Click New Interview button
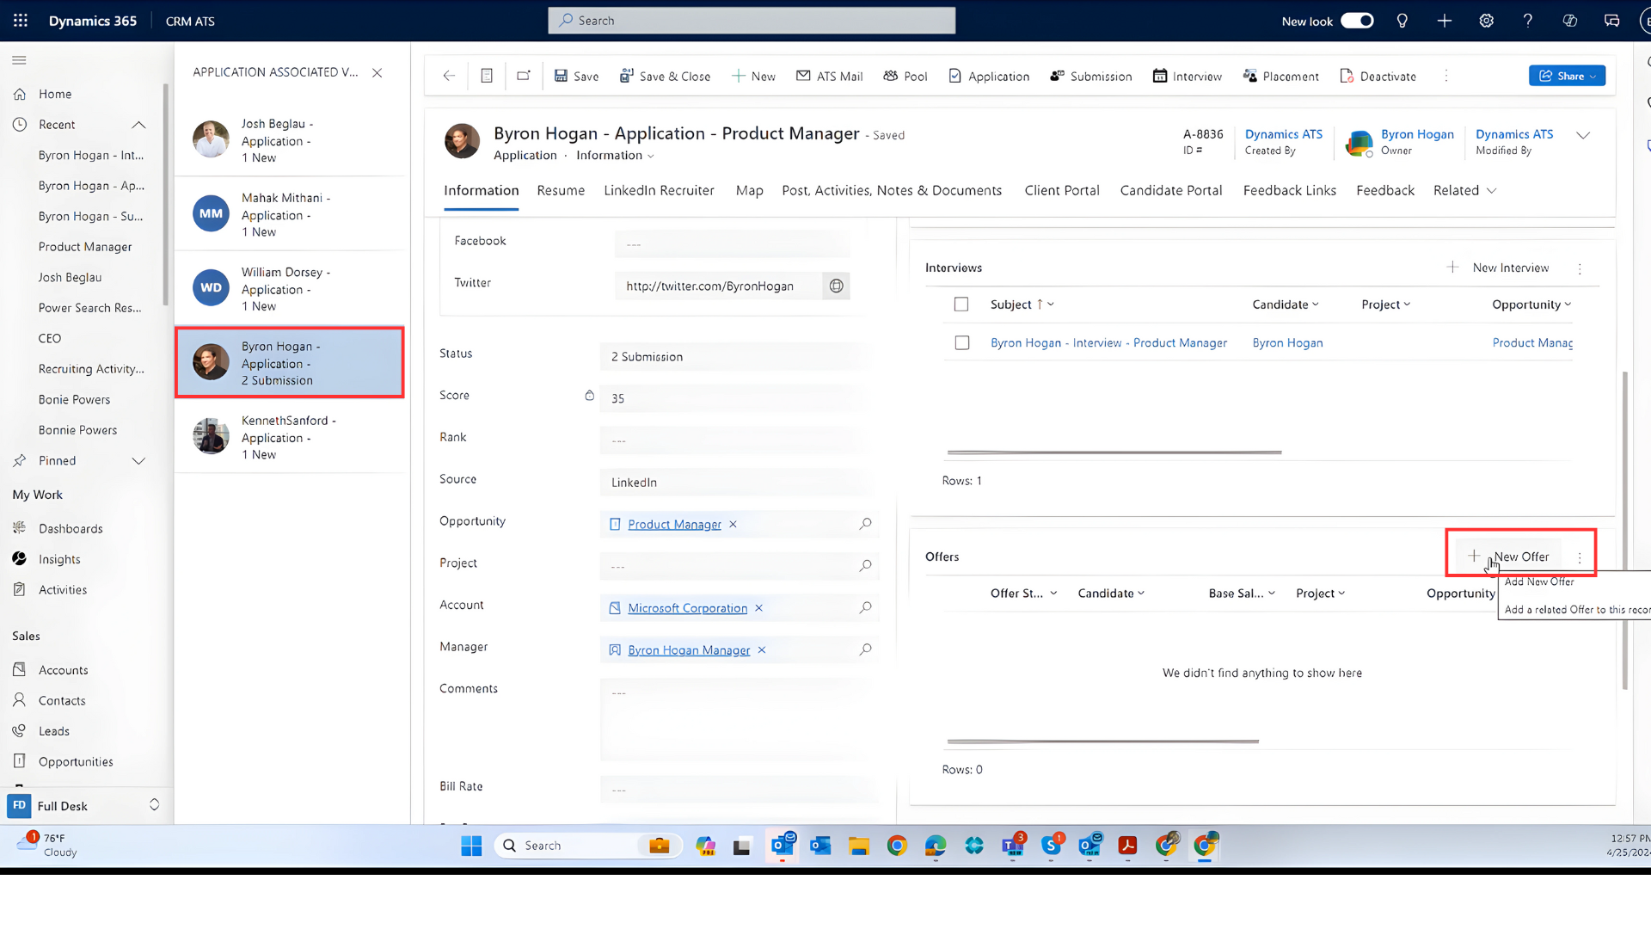 pos(1499,268)
